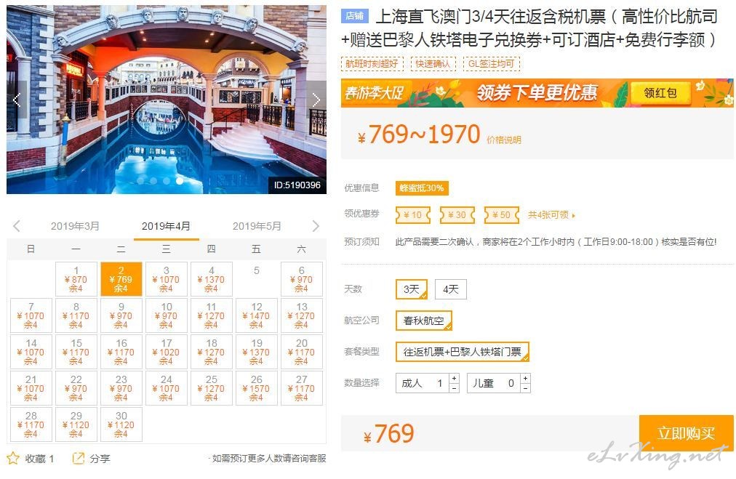The width and height of the screenshot is (736, 479).
Task: Expand 共4张可领 coupon list
Action: 551,215
